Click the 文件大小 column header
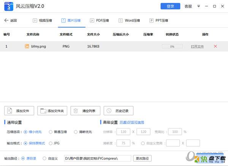The width and height of the screenshot is (228, 166). 93,34
